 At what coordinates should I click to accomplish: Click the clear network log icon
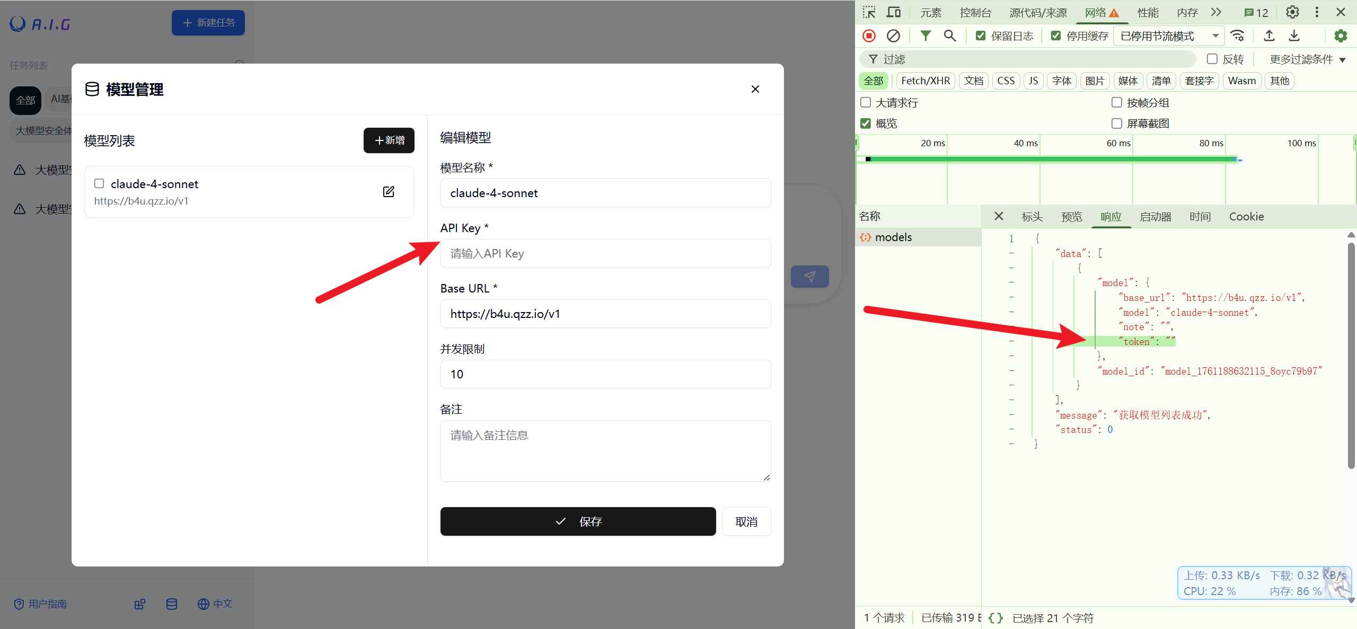pyautogui.click(x=893, y=36)
